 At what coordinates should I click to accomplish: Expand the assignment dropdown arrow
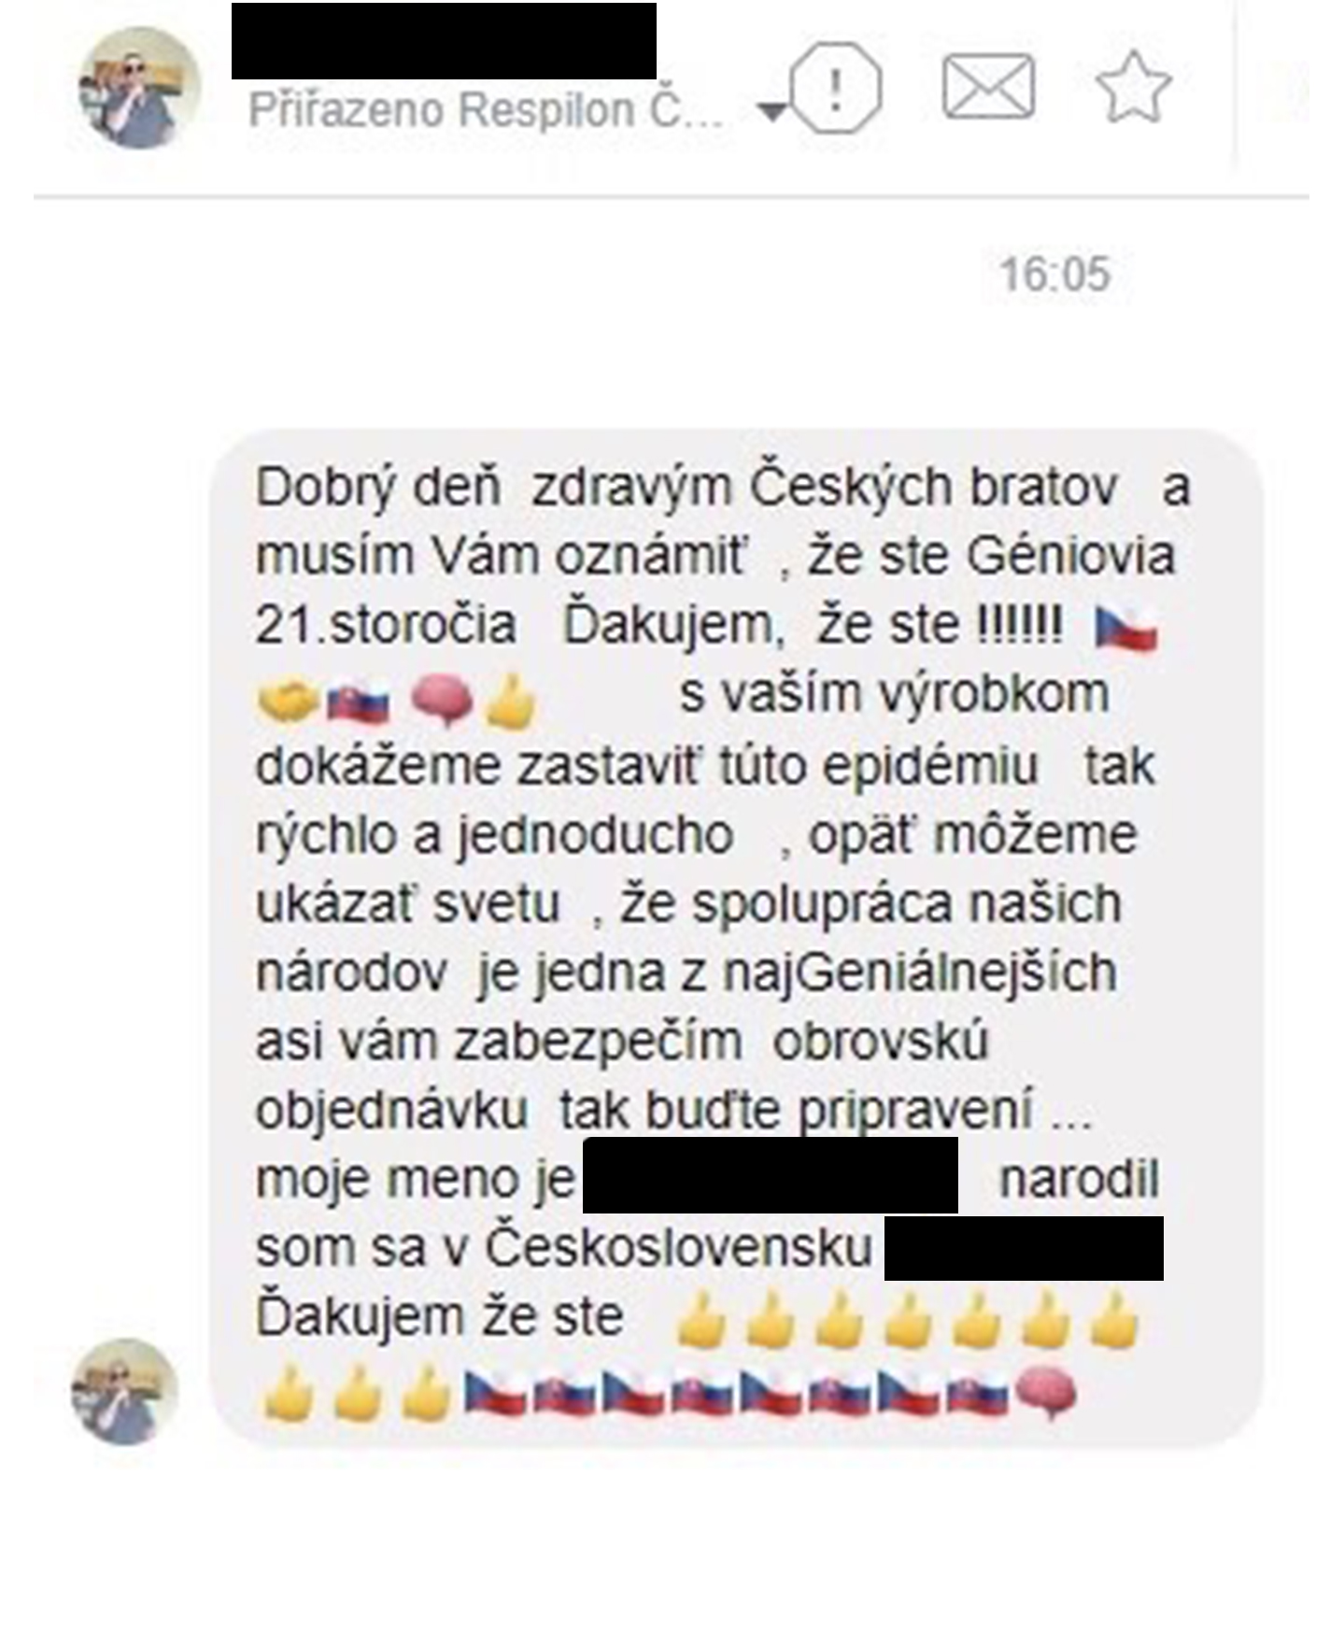coord(771,112)
